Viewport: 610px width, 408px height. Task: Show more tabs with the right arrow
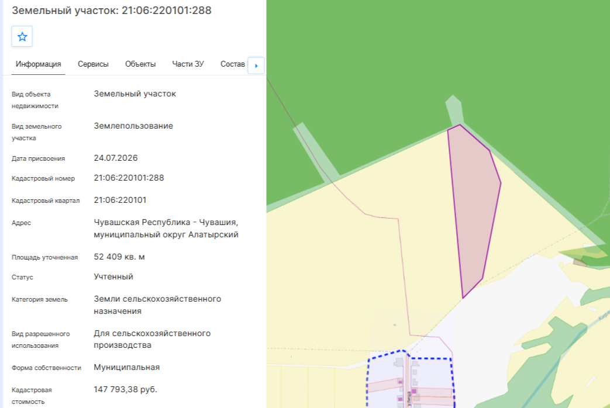click(256, 65)
